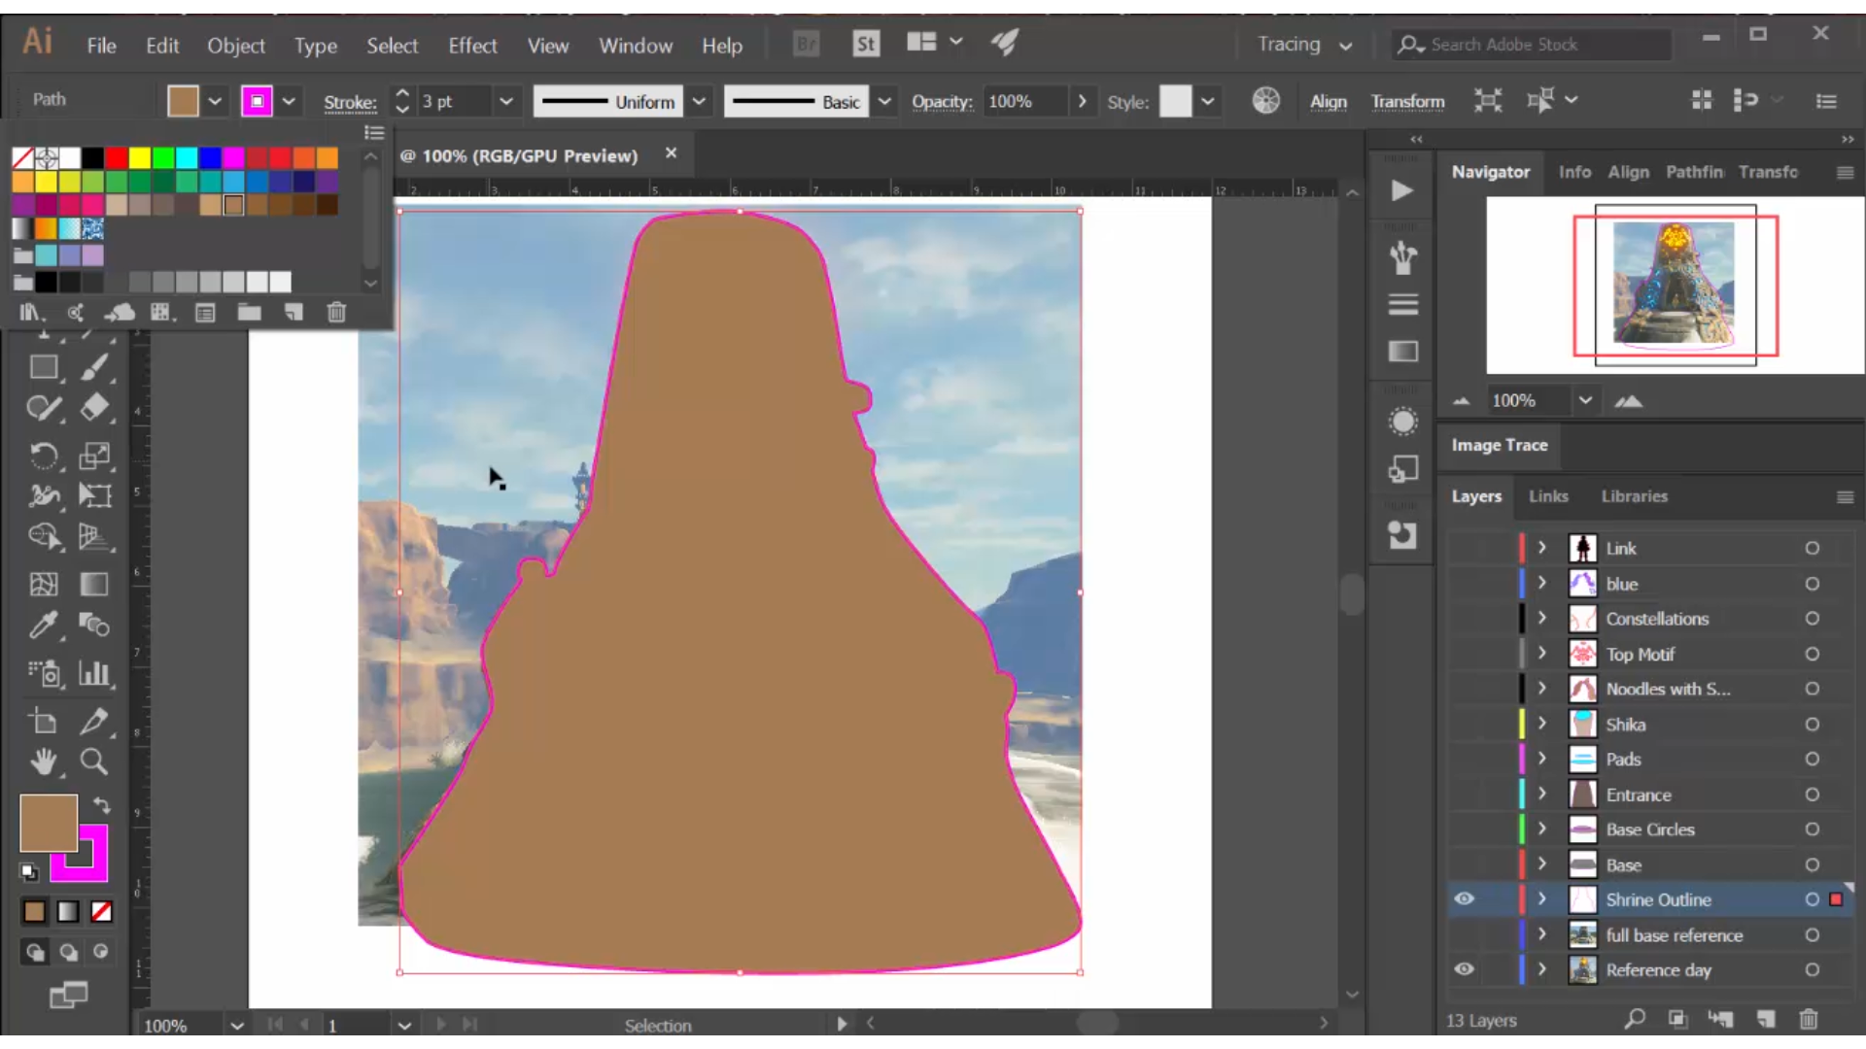Select the Eyedropper tool
This screenshot has height=1049, width=1866.
43,625
